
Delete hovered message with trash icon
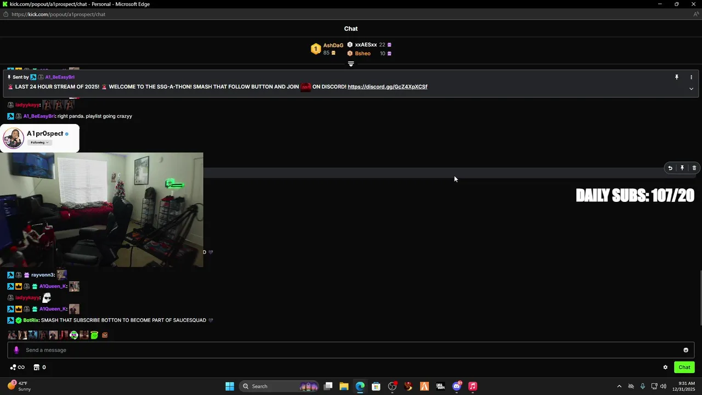pos(694,168)
